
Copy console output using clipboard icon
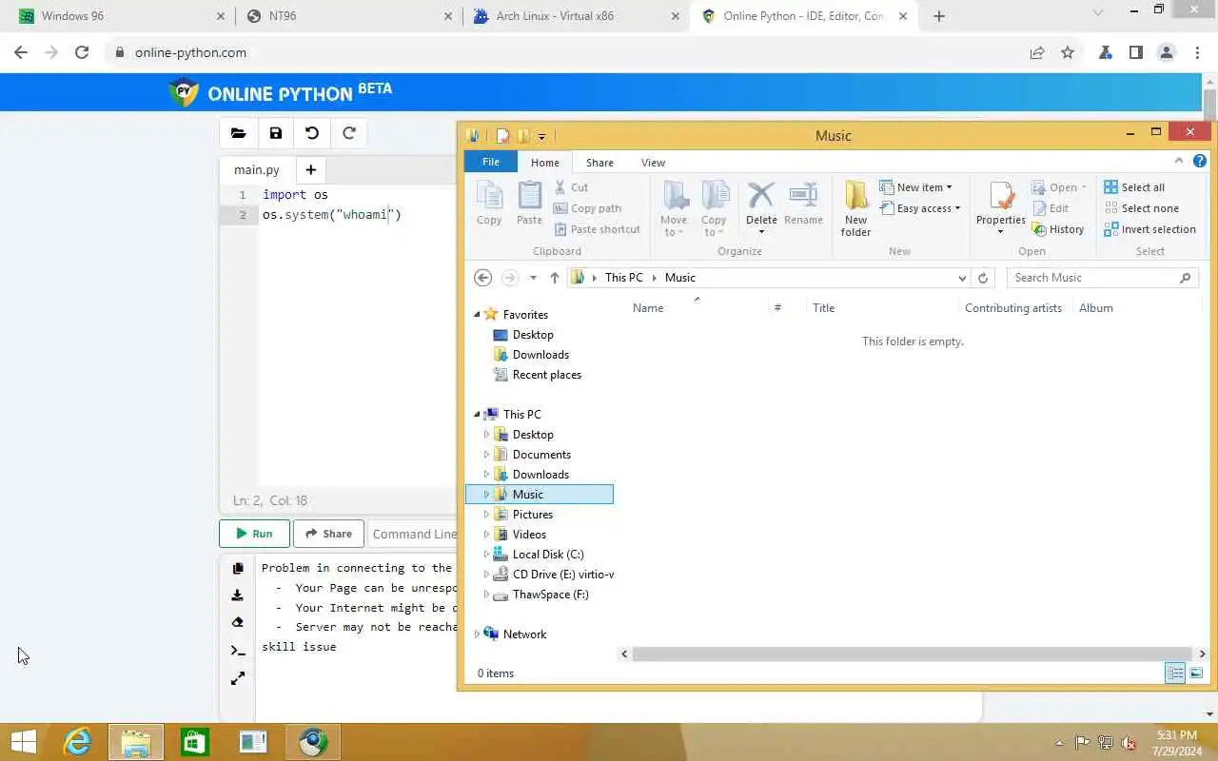(x=238, y=568)
